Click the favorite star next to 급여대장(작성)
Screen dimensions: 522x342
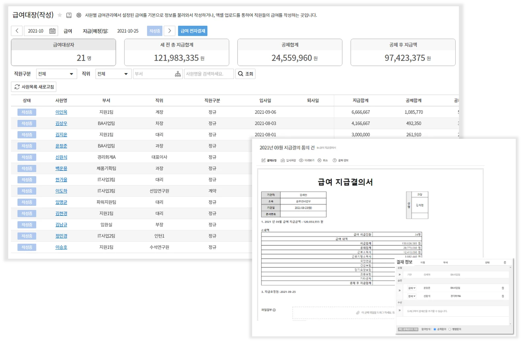pyautogui.click(x=60, y=15)
